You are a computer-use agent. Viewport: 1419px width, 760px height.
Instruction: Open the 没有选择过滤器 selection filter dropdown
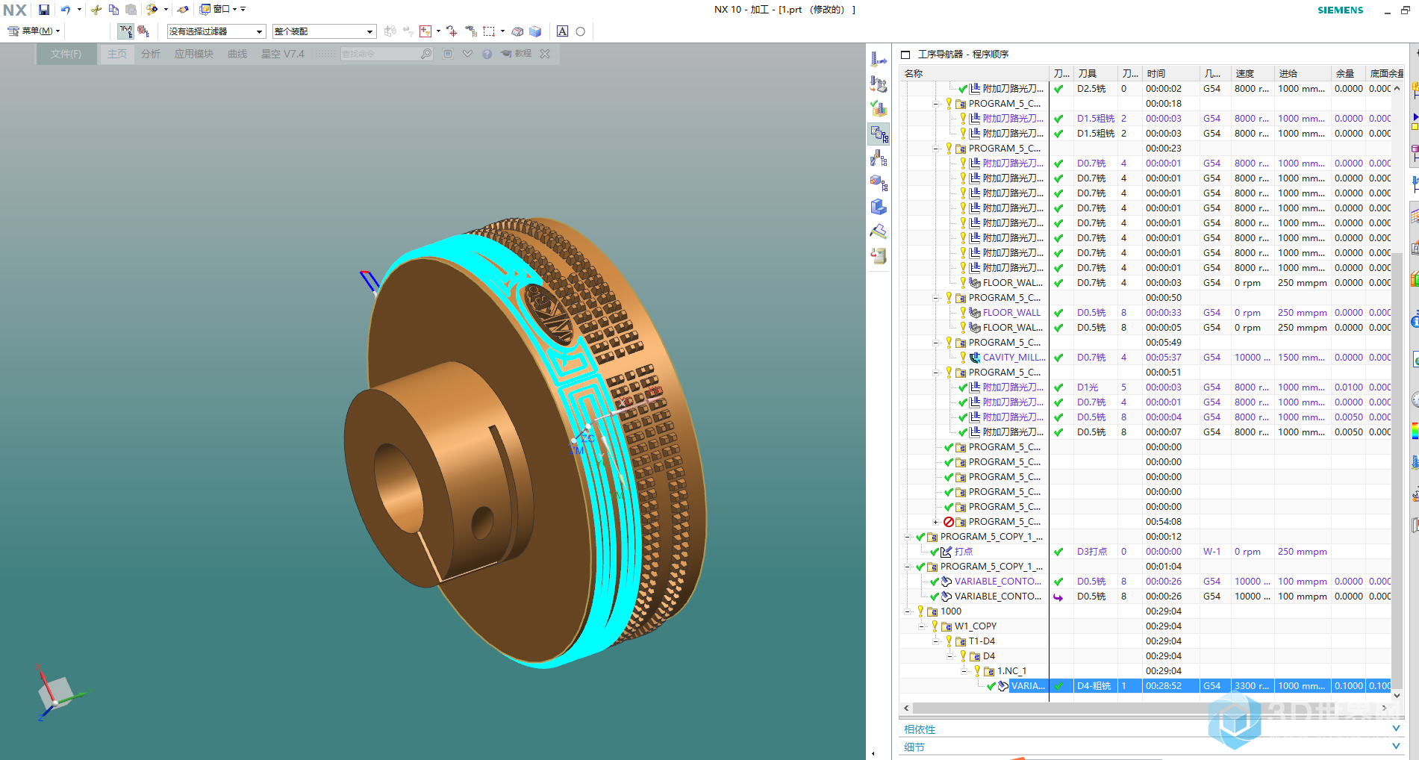pyautogui.click(x=216, y=31)
